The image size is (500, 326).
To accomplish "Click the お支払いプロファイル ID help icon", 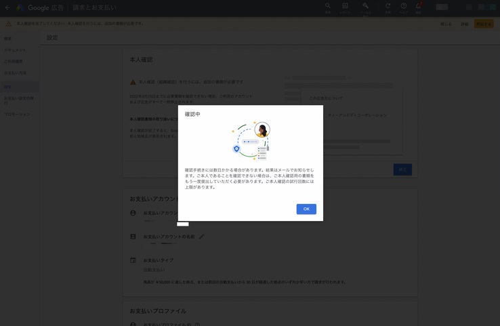I will pos(197,325).
